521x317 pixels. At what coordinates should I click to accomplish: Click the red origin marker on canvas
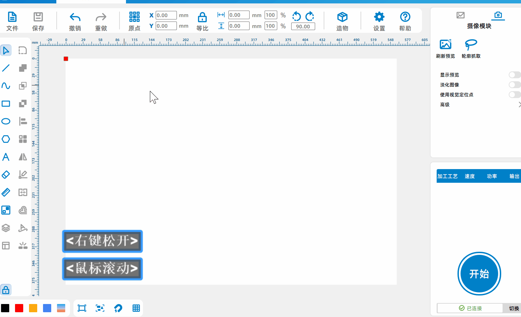tap(66, 59)
